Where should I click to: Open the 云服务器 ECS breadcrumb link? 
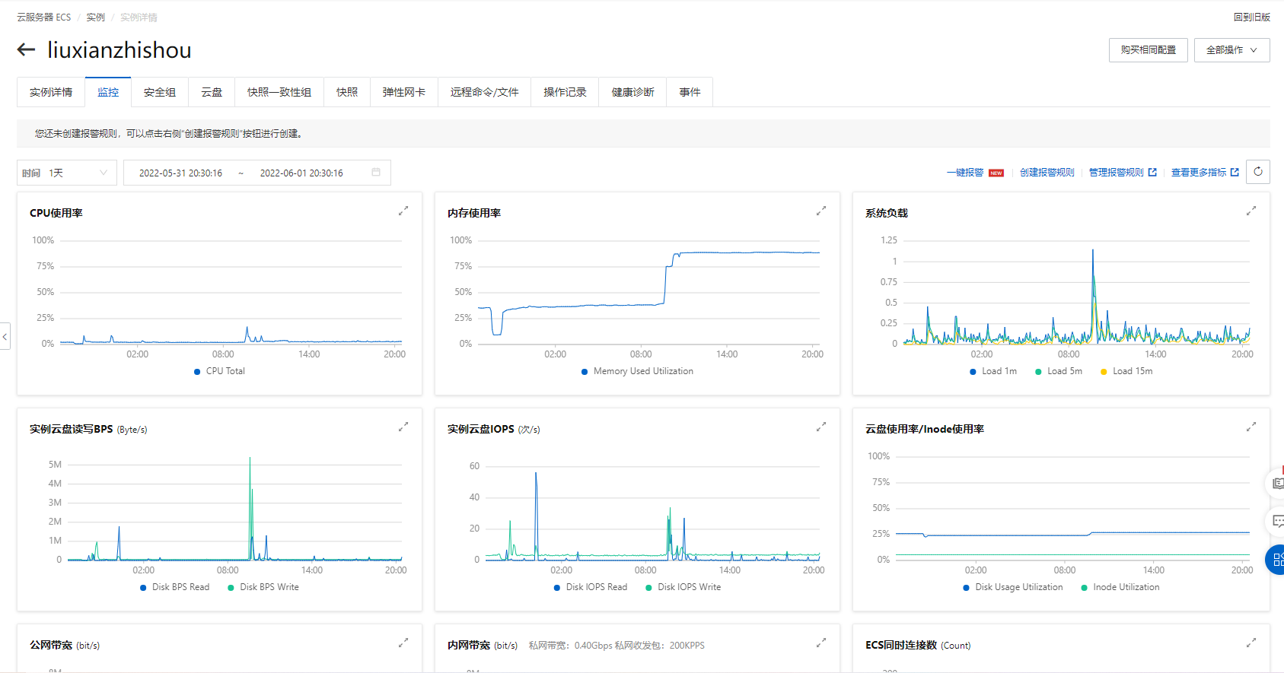click(x=44, y=17)
